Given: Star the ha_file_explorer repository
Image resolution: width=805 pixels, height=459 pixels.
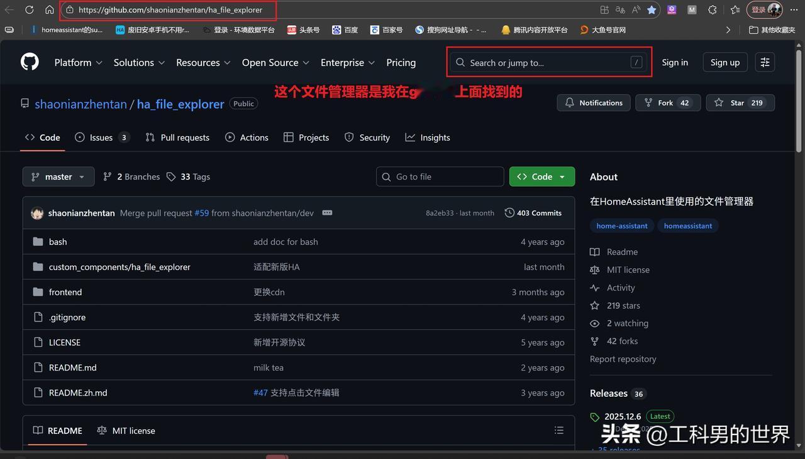Looking at the screenshot, I should [x=740, y=102].
